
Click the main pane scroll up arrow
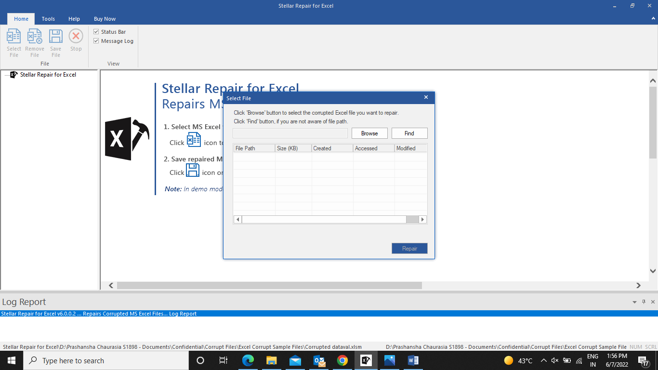(x=653, y=81)
